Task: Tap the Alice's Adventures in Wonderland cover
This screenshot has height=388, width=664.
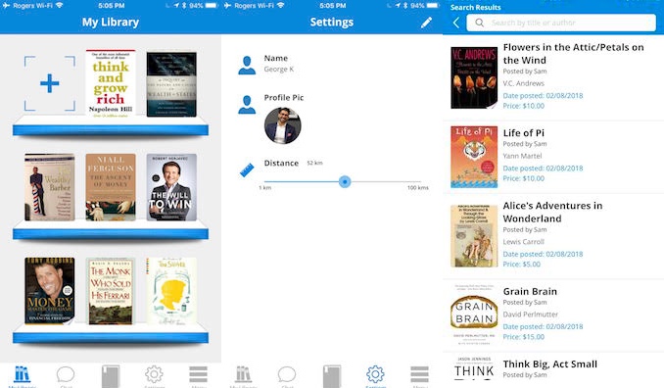Action: click(474, 236)
